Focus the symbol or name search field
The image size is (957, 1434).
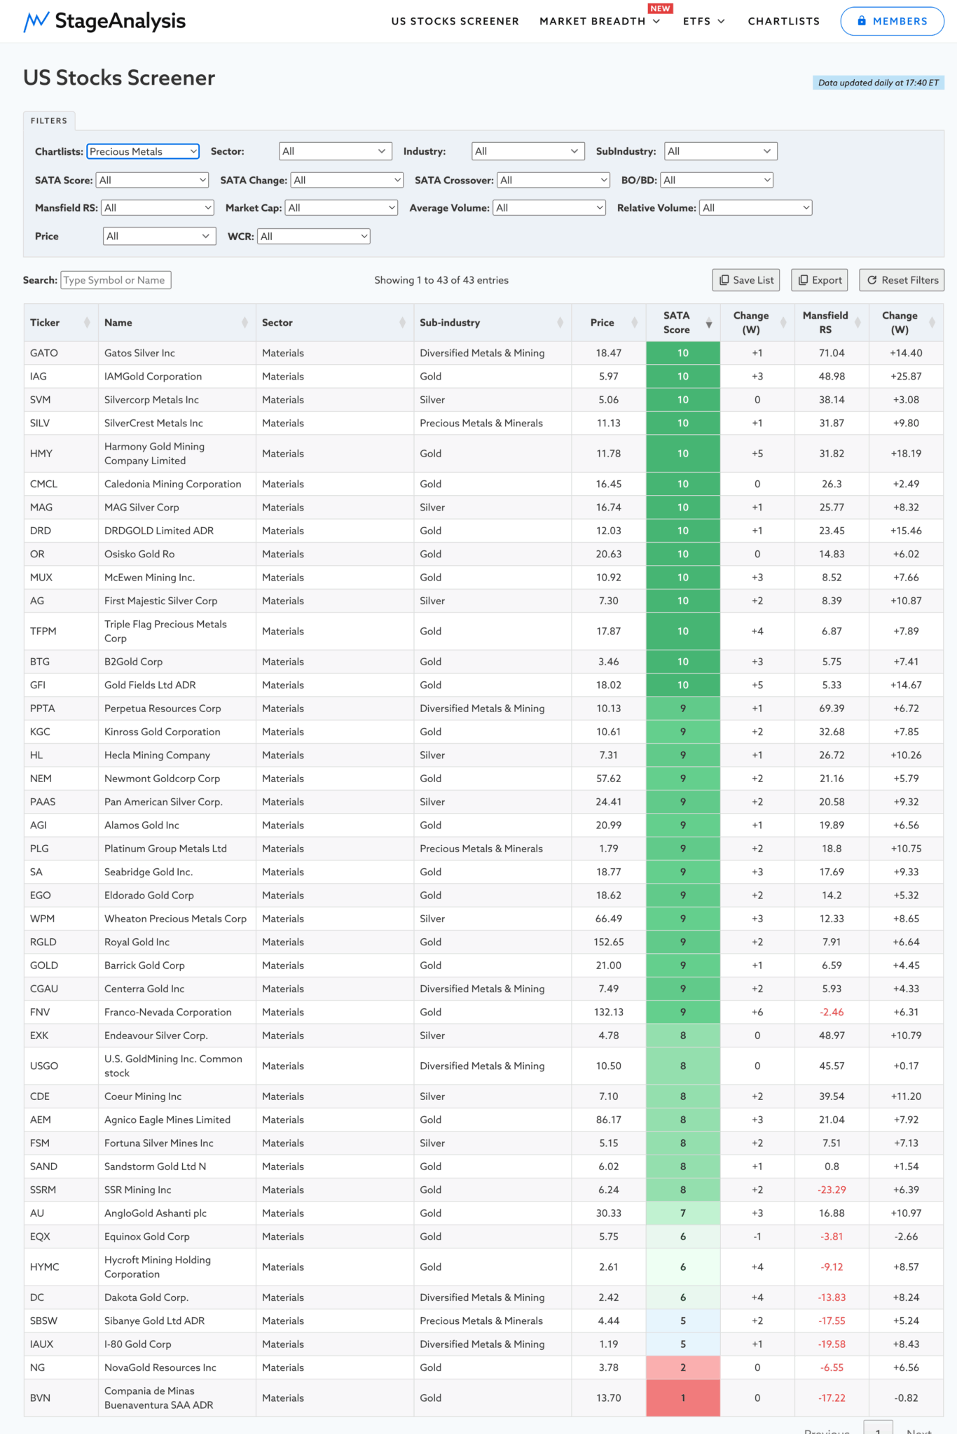point(116,280)
